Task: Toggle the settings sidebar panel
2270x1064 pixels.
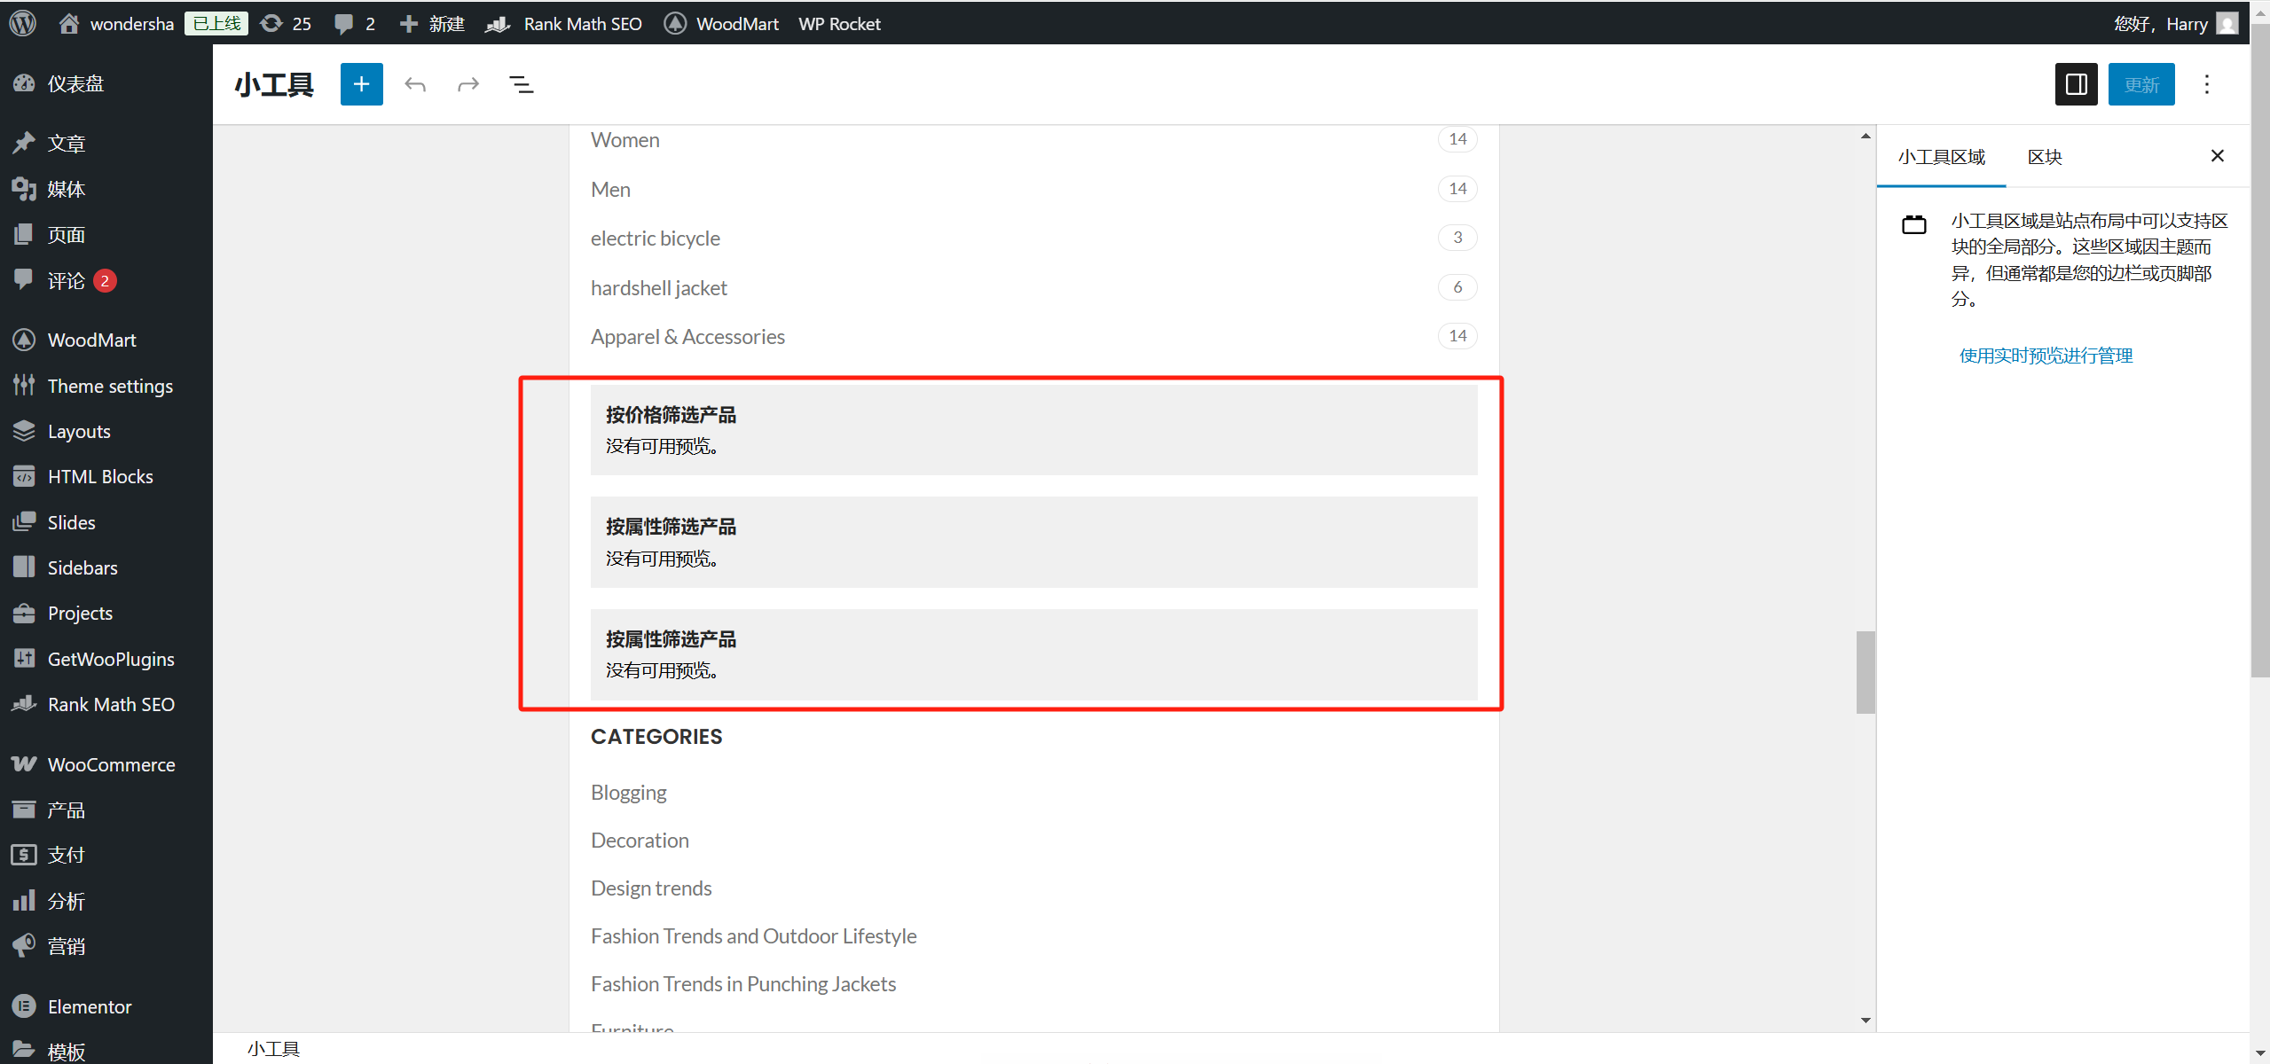Action: click(2076, 83)
